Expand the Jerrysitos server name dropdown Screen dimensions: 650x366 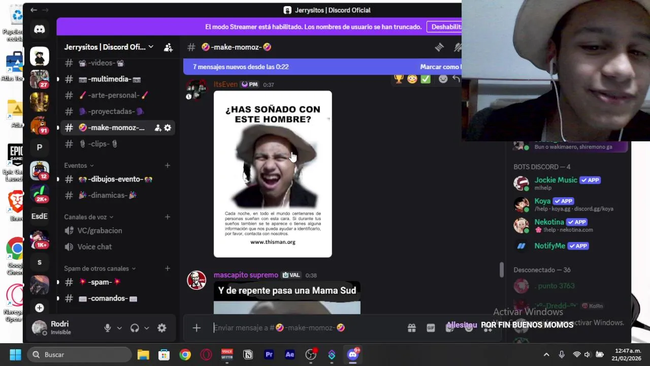pyautogui.click(x=151, y=47)
